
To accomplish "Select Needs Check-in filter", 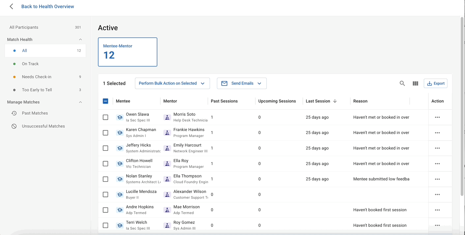I will 37,77.
